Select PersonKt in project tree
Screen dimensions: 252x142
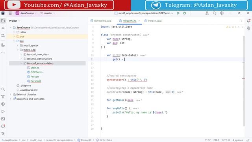coord(34,81)
